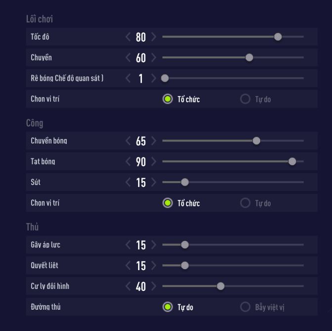The width and height of the screenshot is (332, 331).
Task: Increase Sút value with right arrow
Action: click(x=153, y=183)
